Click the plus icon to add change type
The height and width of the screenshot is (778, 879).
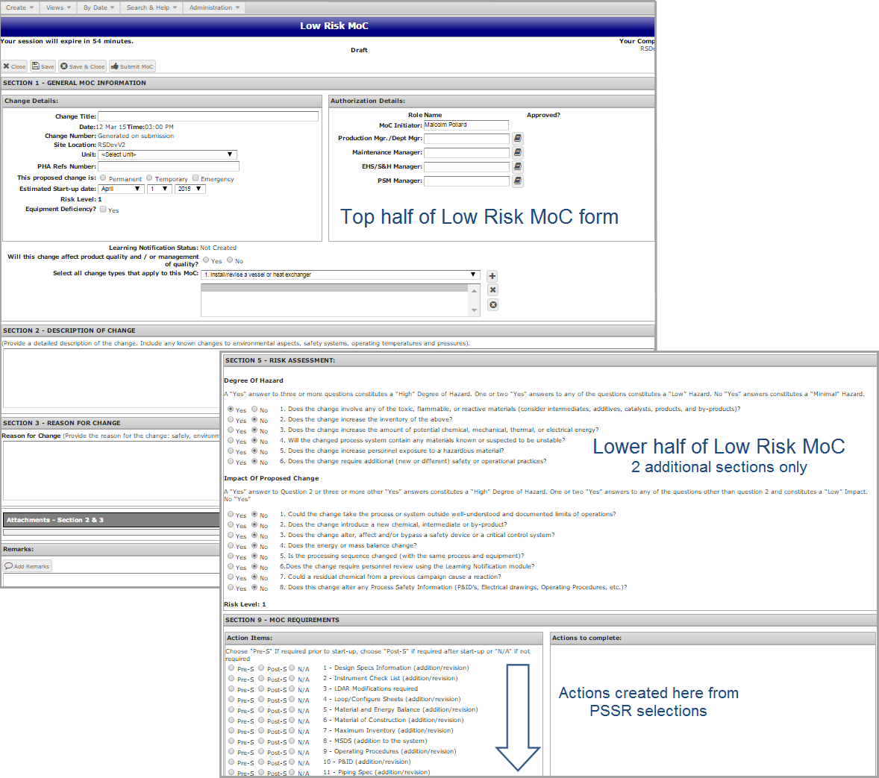pos(492,276)
